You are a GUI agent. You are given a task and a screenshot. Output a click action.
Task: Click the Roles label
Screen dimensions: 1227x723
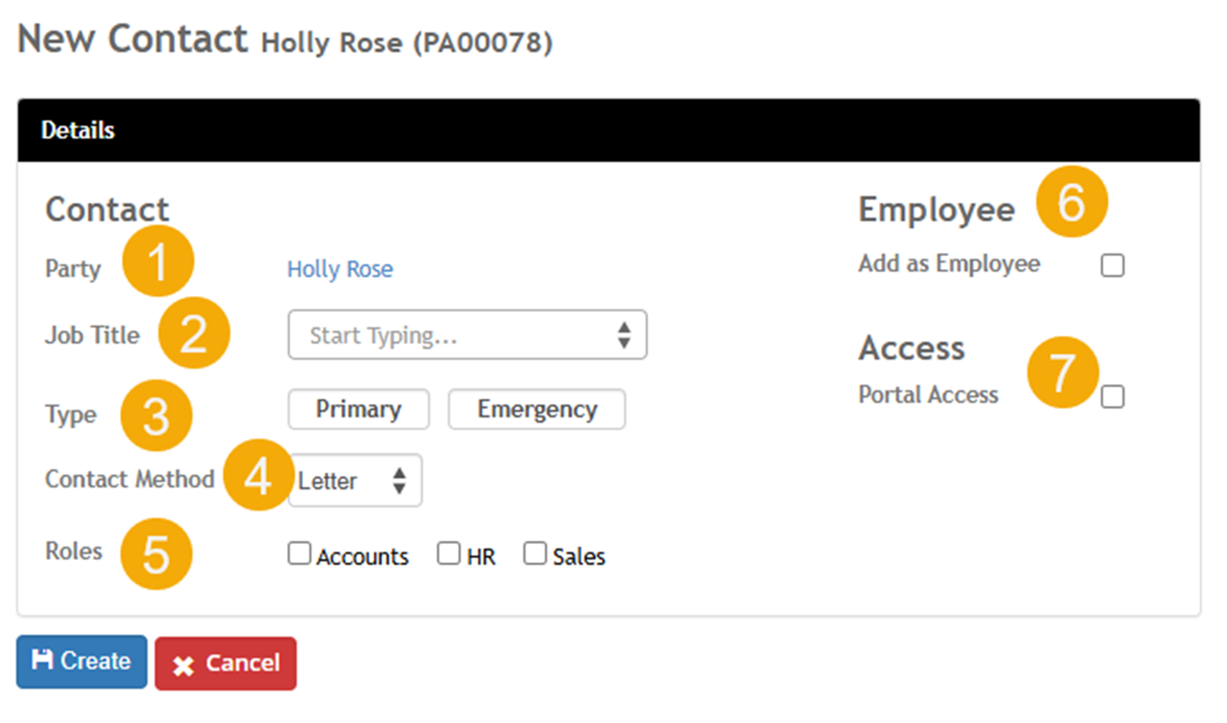click(74, 552)
